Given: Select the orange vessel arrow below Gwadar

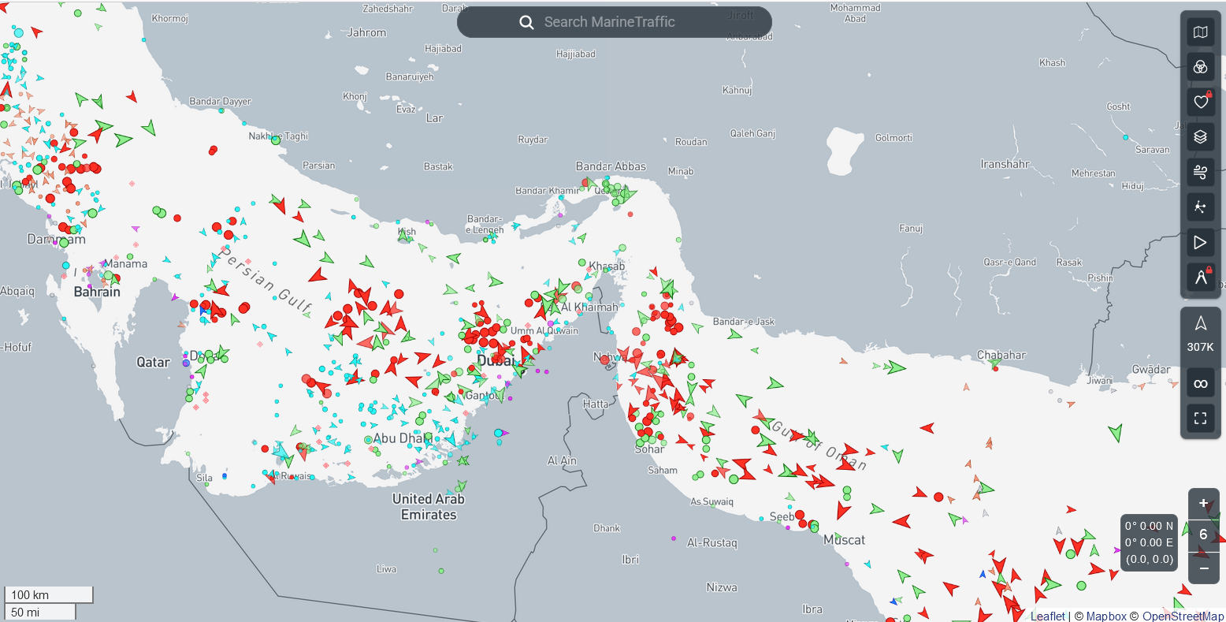Looking at the screenshot, I should [x=1142, y=386].
